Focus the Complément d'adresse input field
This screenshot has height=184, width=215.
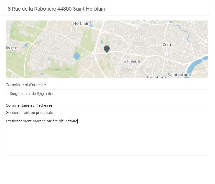point(107,94)
